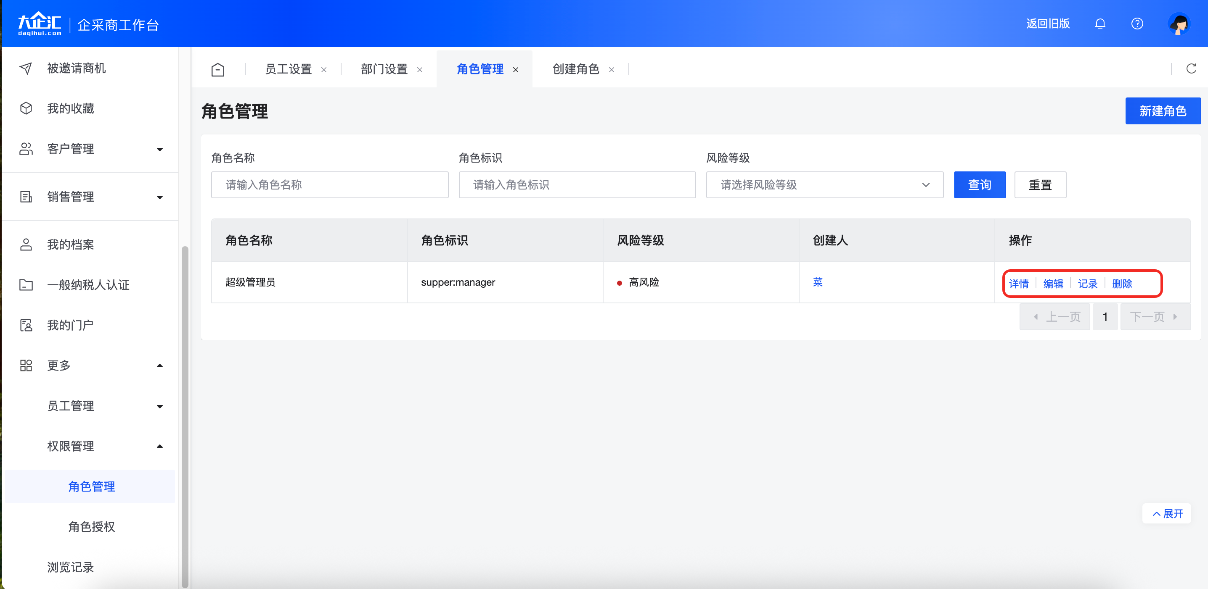This screenshot has height=589, width=1208.
Task: Click the notification bell icon
Action: (x=1099, y=24)
